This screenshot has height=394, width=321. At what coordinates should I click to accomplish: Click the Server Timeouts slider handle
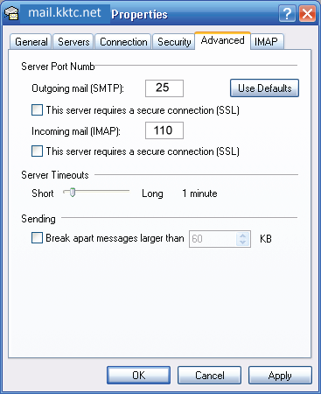[73, 193]
